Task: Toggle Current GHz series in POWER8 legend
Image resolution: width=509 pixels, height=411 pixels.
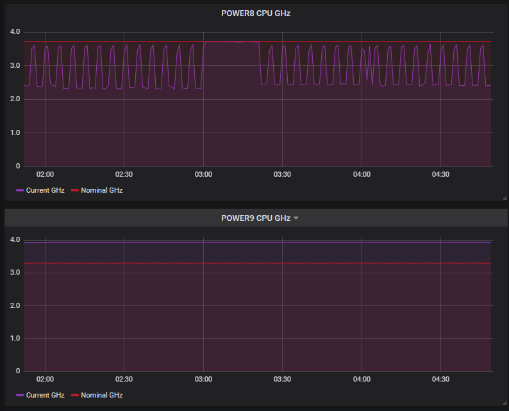Action: click(45, 190)
